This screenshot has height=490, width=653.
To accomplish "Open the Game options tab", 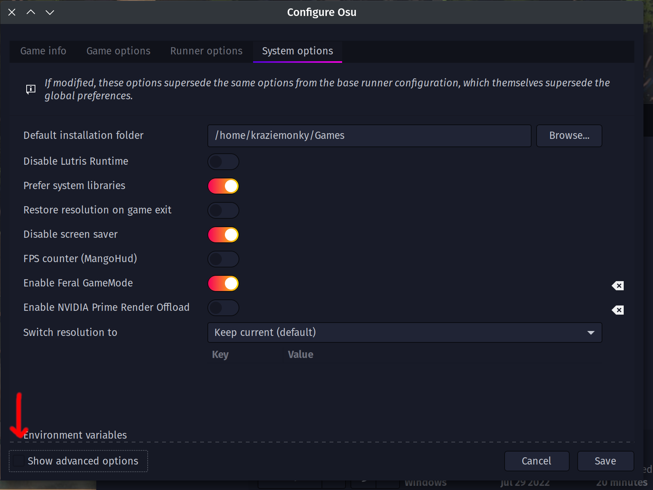I will (118, 51).
